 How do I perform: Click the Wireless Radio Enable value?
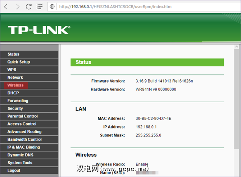pos(142,164)
